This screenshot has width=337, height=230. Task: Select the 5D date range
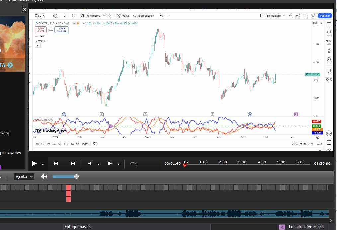42,144
